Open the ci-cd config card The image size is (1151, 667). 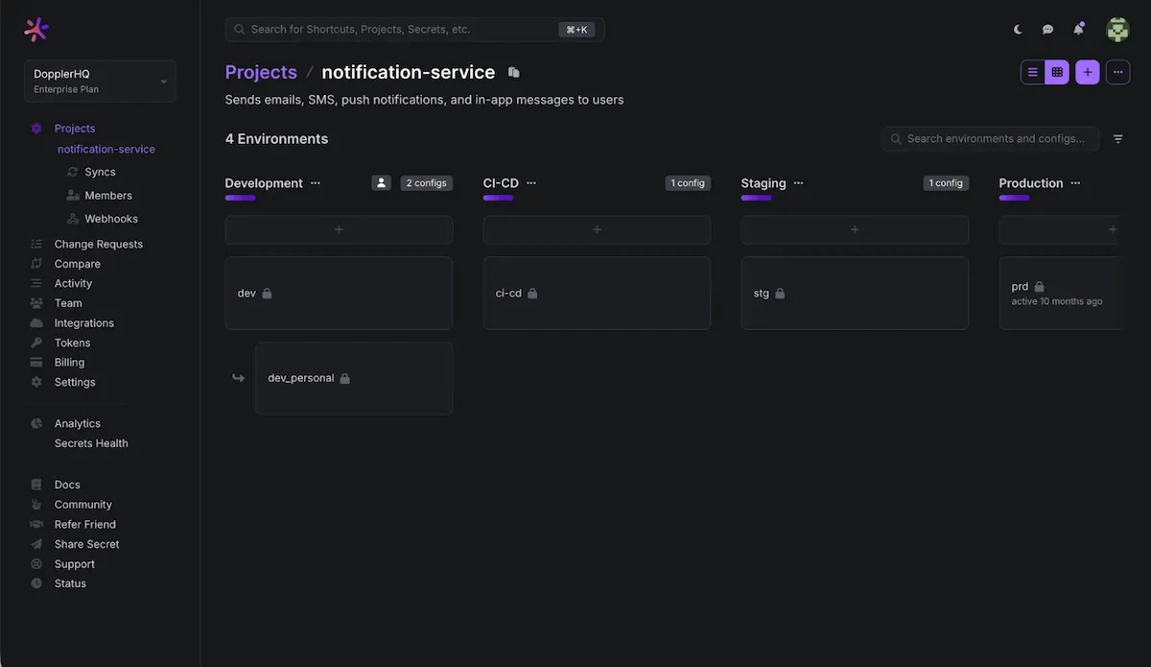(597, 294)
